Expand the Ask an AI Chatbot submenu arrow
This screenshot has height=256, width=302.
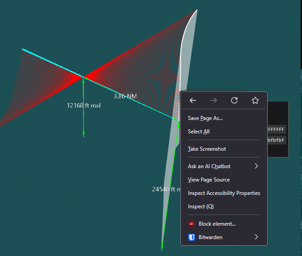pyautogui.click(x=256, y=166)
